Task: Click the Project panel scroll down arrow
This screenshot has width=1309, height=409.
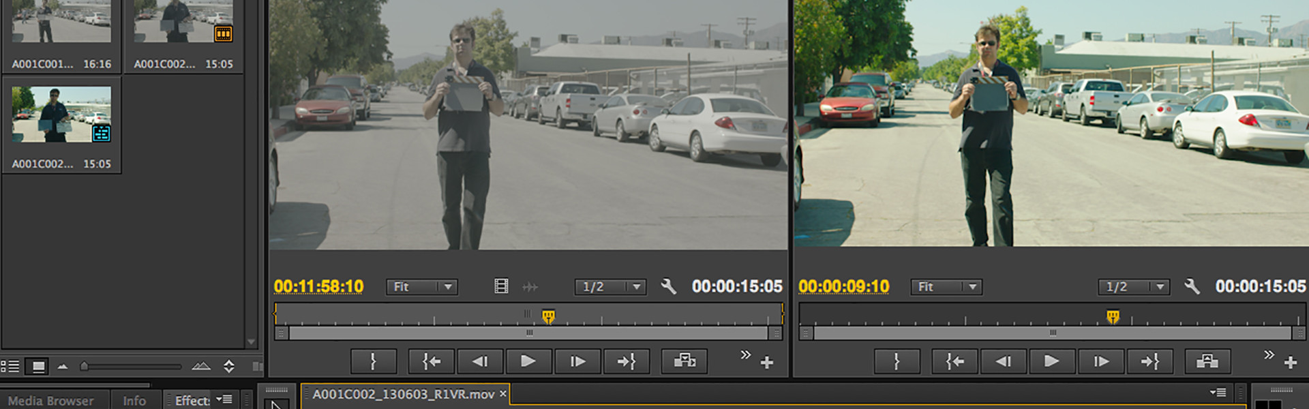Action: point(251,342)
